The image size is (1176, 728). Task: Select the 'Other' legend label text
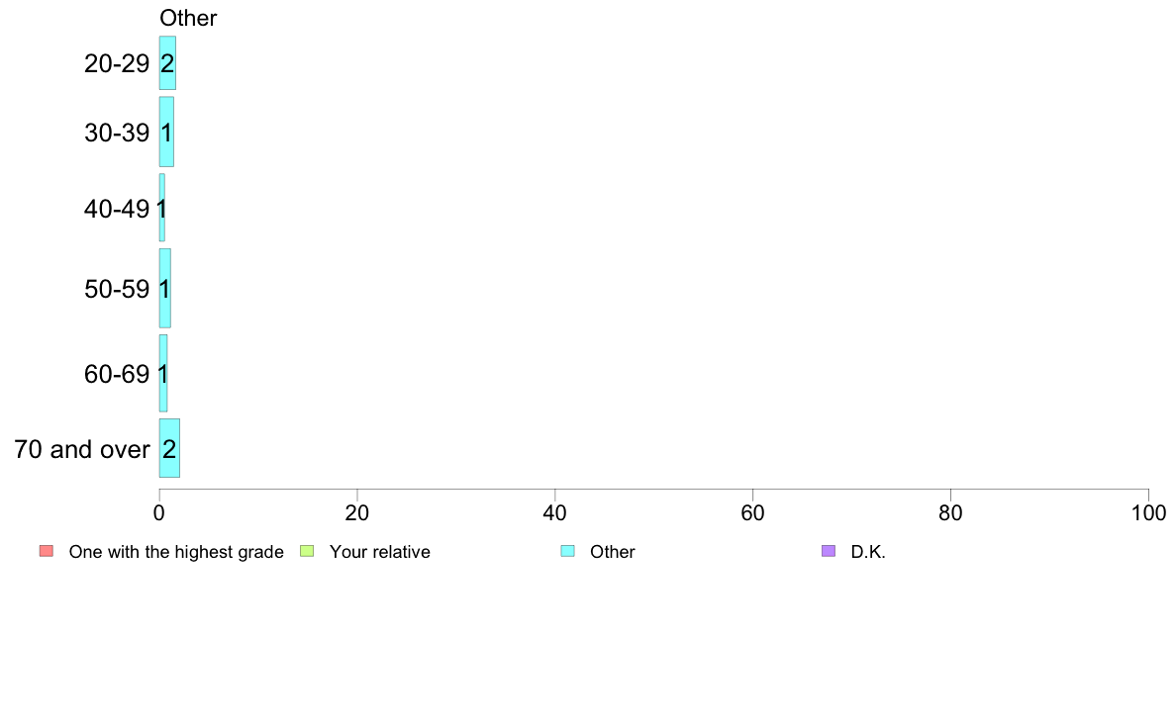pyautogui.click(x=612, y=552)
